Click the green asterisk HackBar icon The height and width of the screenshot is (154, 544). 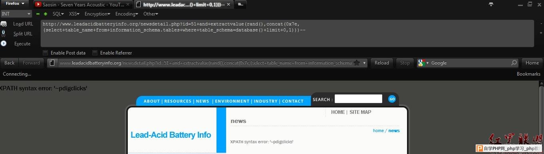(x=46, y=14)
